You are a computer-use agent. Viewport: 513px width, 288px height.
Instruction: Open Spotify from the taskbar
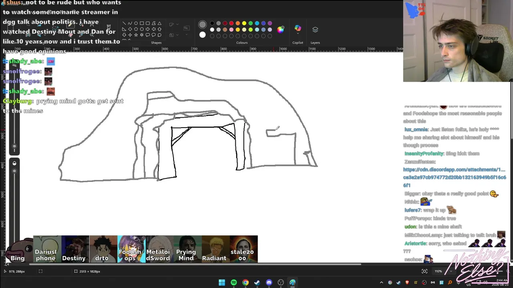tap(234, 283)
